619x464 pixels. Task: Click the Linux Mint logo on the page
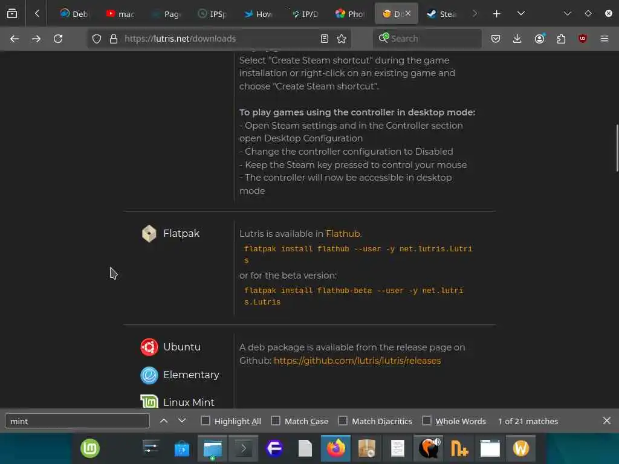pos(149,401)
